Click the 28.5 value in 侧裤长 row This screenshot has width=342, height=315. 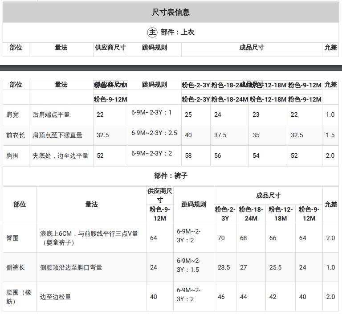[224, 267]
